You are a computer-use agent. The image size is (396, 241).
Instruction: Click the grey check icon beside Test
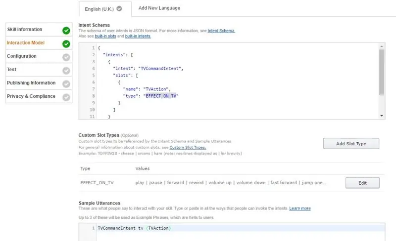pos(66,71)
